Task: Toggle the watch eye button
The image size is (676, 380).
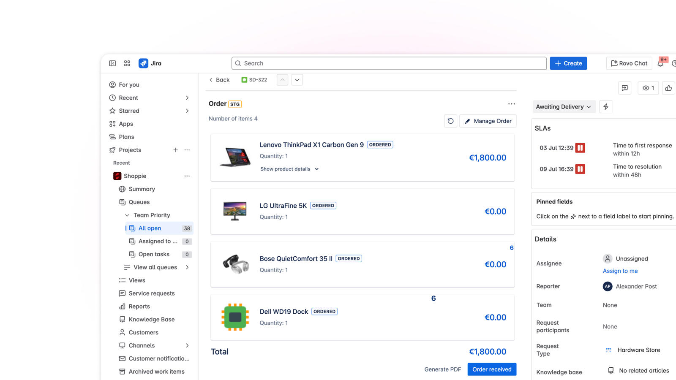Action: pos(648,88)
